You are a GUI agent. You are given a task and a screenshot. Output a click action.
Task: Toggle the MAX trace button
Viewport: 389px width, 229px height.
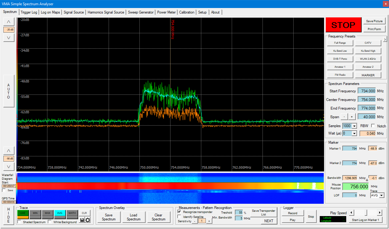[x=47, y=213]
